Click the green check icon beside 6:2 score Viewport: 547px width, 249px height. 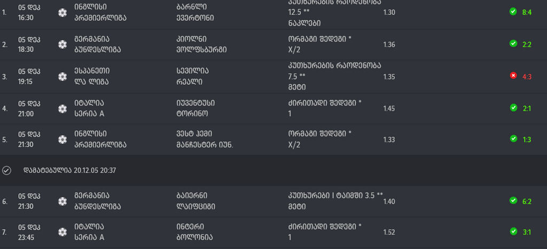coord(513,201)
